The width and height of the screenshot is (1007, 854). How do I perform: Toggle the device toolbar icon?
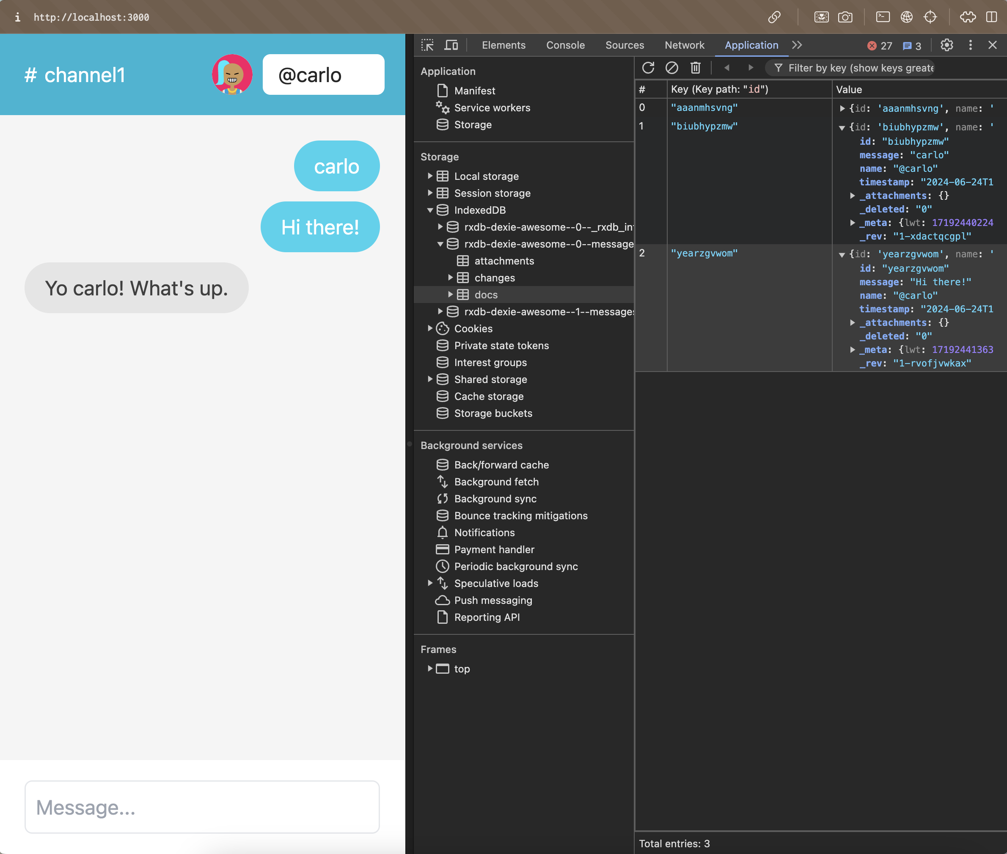click(451, 45)
